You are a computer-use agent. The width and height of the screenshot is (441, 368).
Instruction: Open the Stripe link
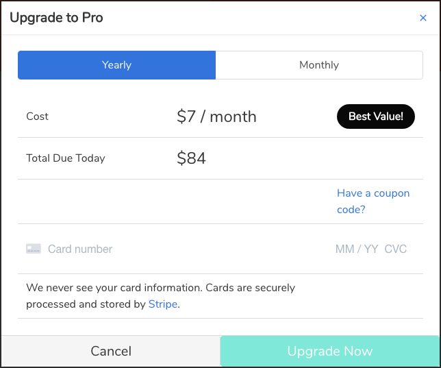tap(163, 304)
